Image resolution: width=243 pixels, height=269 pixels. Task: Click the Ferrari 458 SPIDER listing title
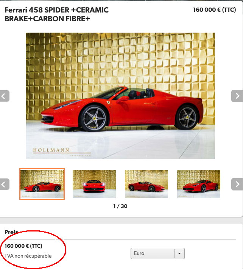(56, 14)
